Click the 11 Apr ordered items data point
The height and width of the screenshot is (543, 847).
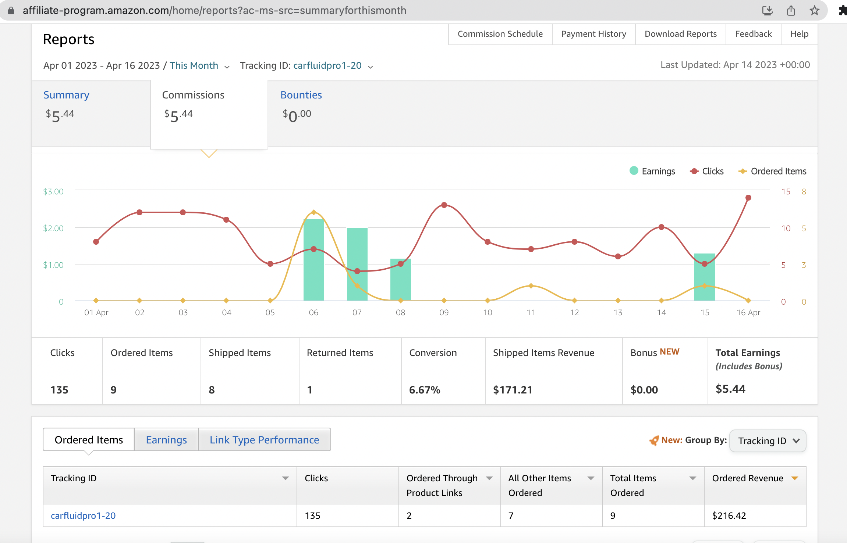pos(531,286)
